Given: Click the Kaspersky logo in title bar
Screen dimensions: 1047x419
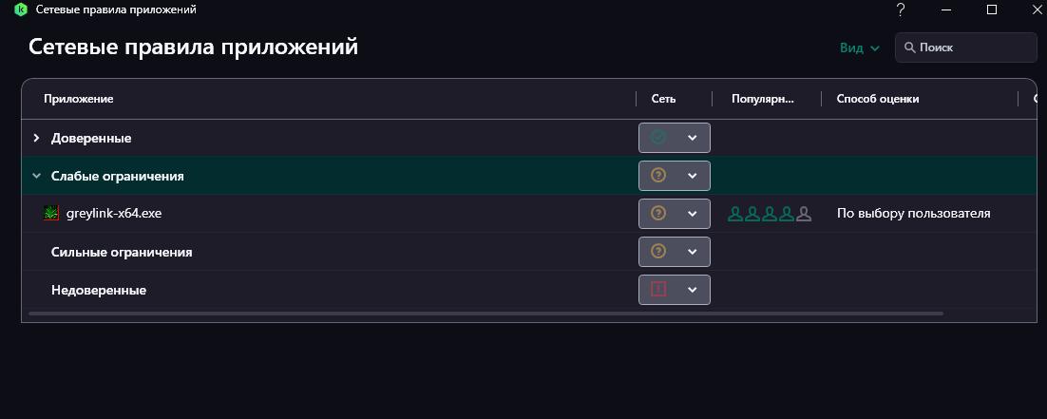Looking at the screenshot, I should (x=20, y=10).
